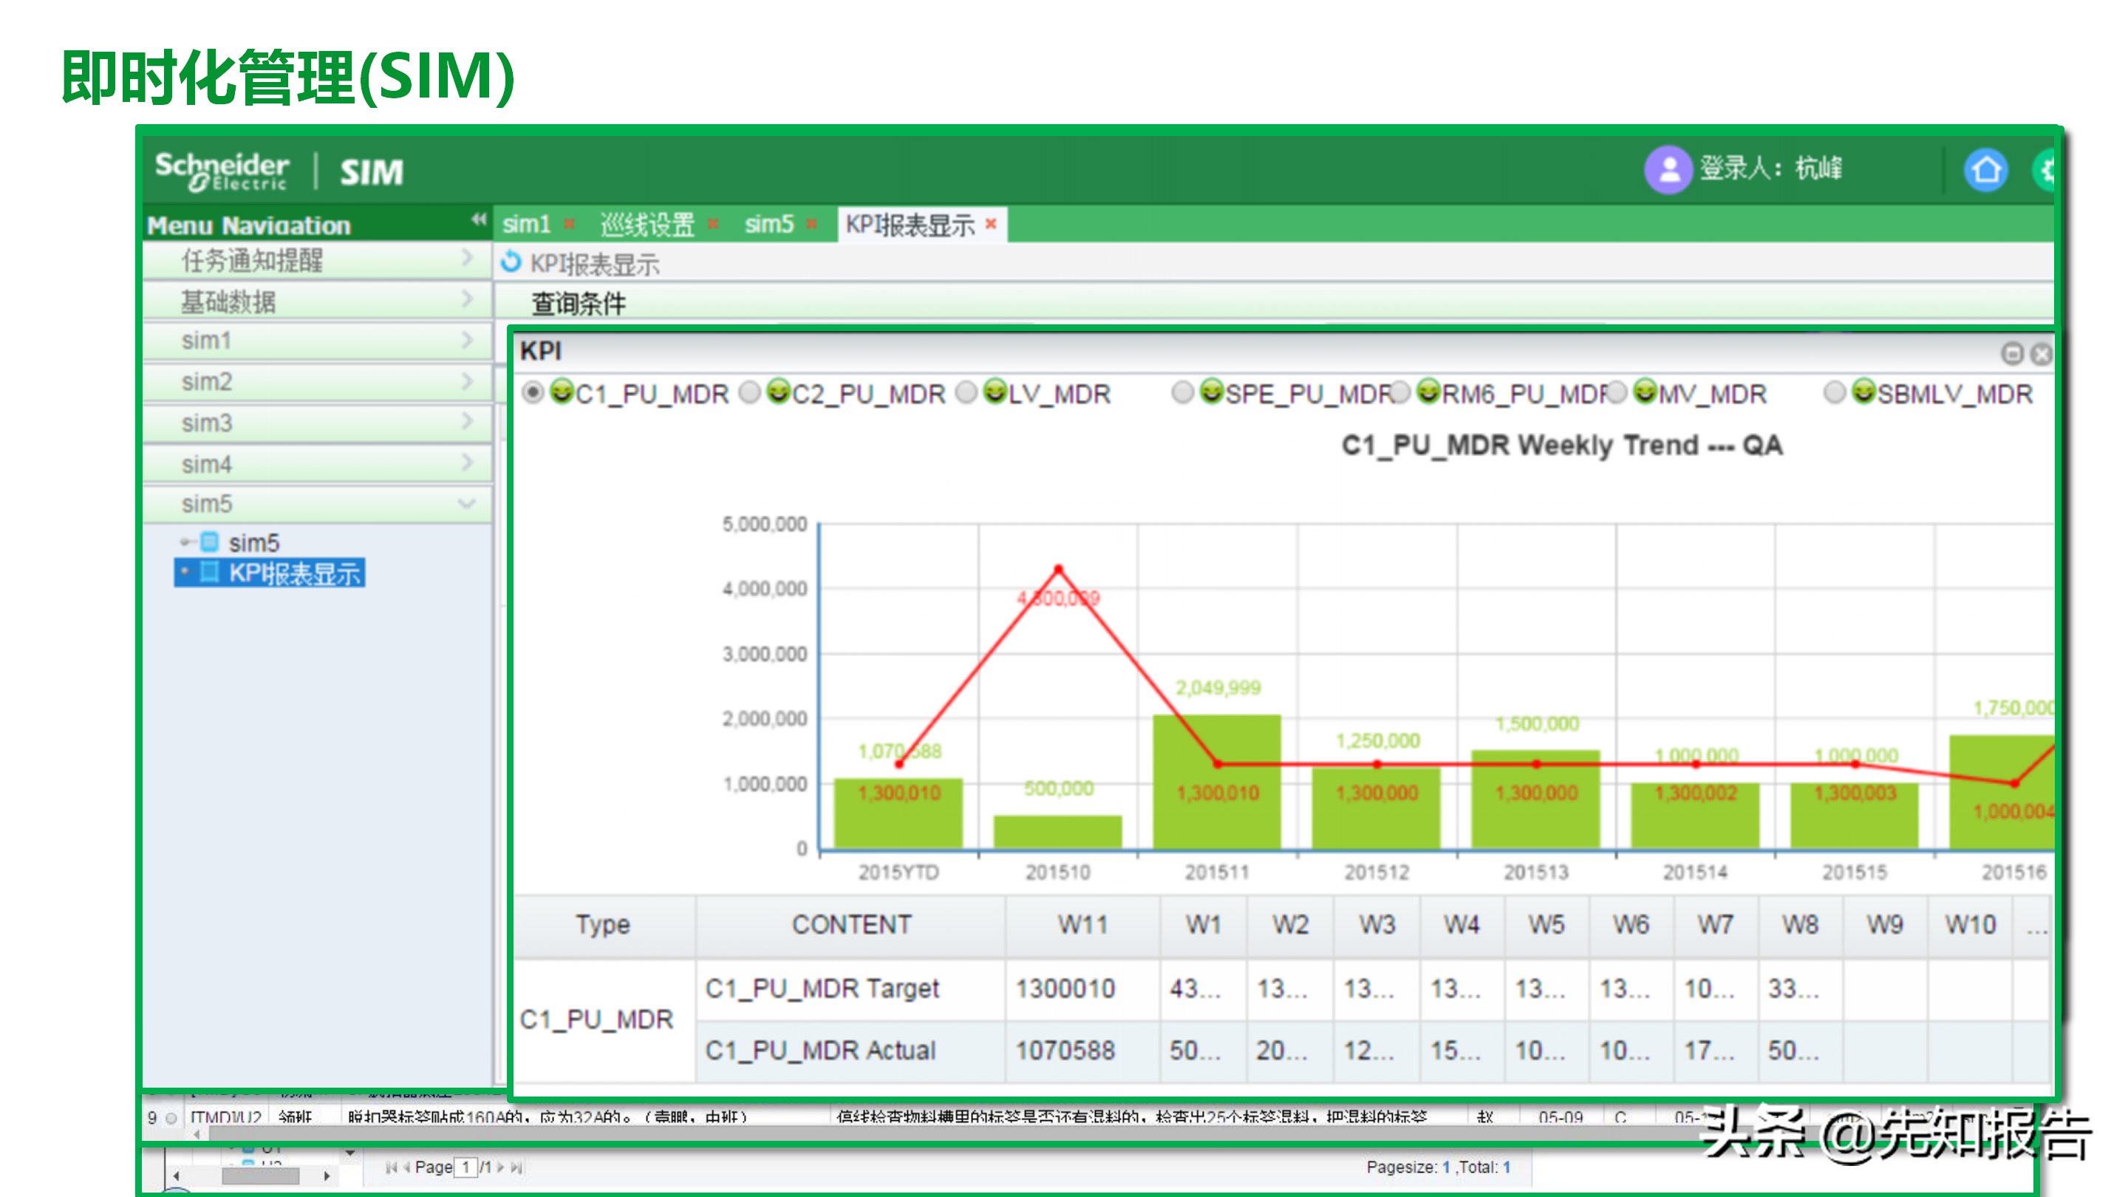Open KPI报表显示 in the tree

[293, 573]
